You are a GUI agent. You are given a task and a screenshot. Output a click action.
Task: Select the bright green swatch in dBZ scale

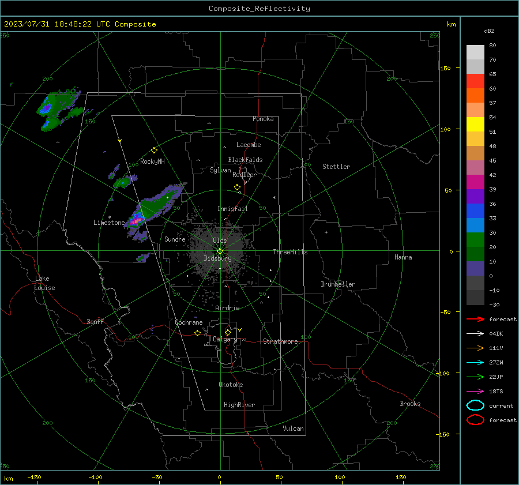475,240
